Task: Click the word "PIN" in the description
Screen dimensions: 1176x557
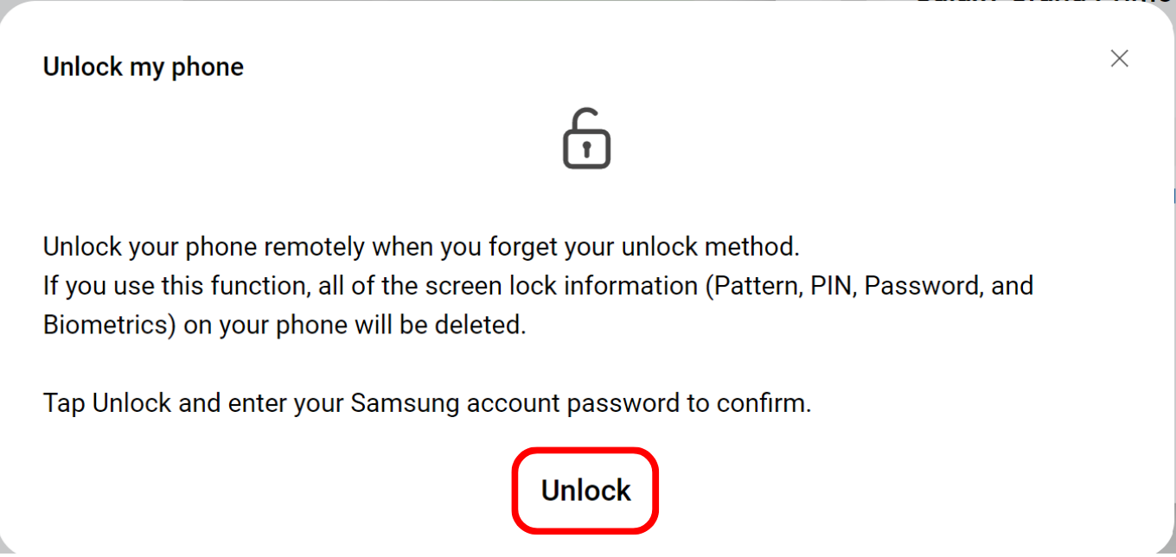Action: point(832,286)
